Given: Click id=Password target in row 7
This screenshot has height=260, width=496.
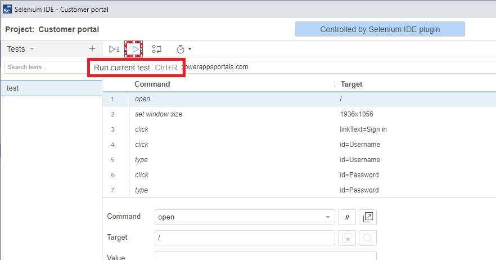Looking at the screenshot, I should (359, 190).
